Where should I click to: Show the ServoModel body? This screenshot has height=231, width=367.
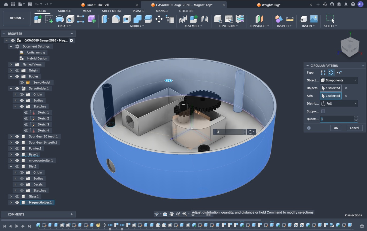[22, 82]
